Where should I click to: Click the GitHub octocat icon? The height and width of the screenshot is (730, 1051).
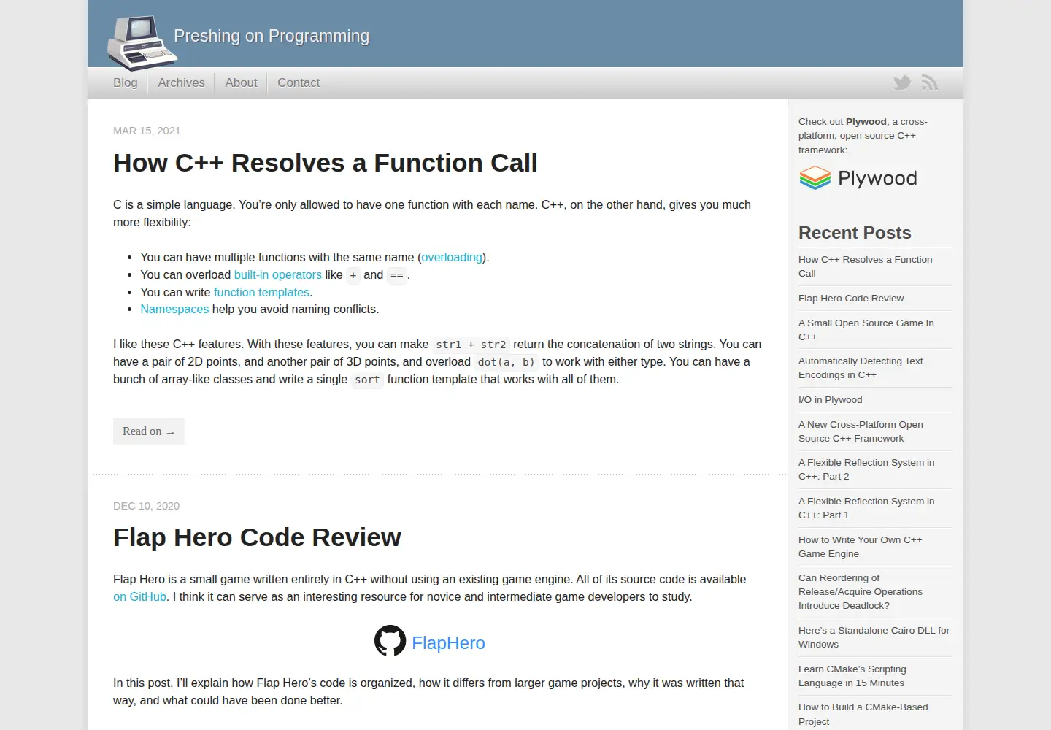click(x=390, y=640)
